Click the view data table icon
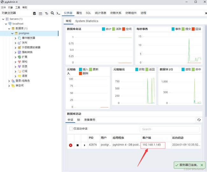The height and width of the screenshot is (172, 207). [40, 13]
